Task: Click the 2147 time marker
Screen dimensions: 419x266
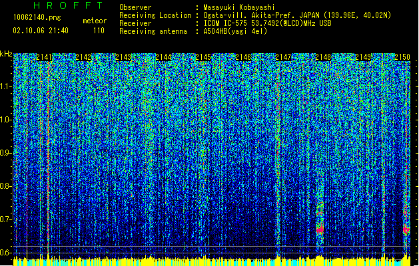Action: pos(283,57)
